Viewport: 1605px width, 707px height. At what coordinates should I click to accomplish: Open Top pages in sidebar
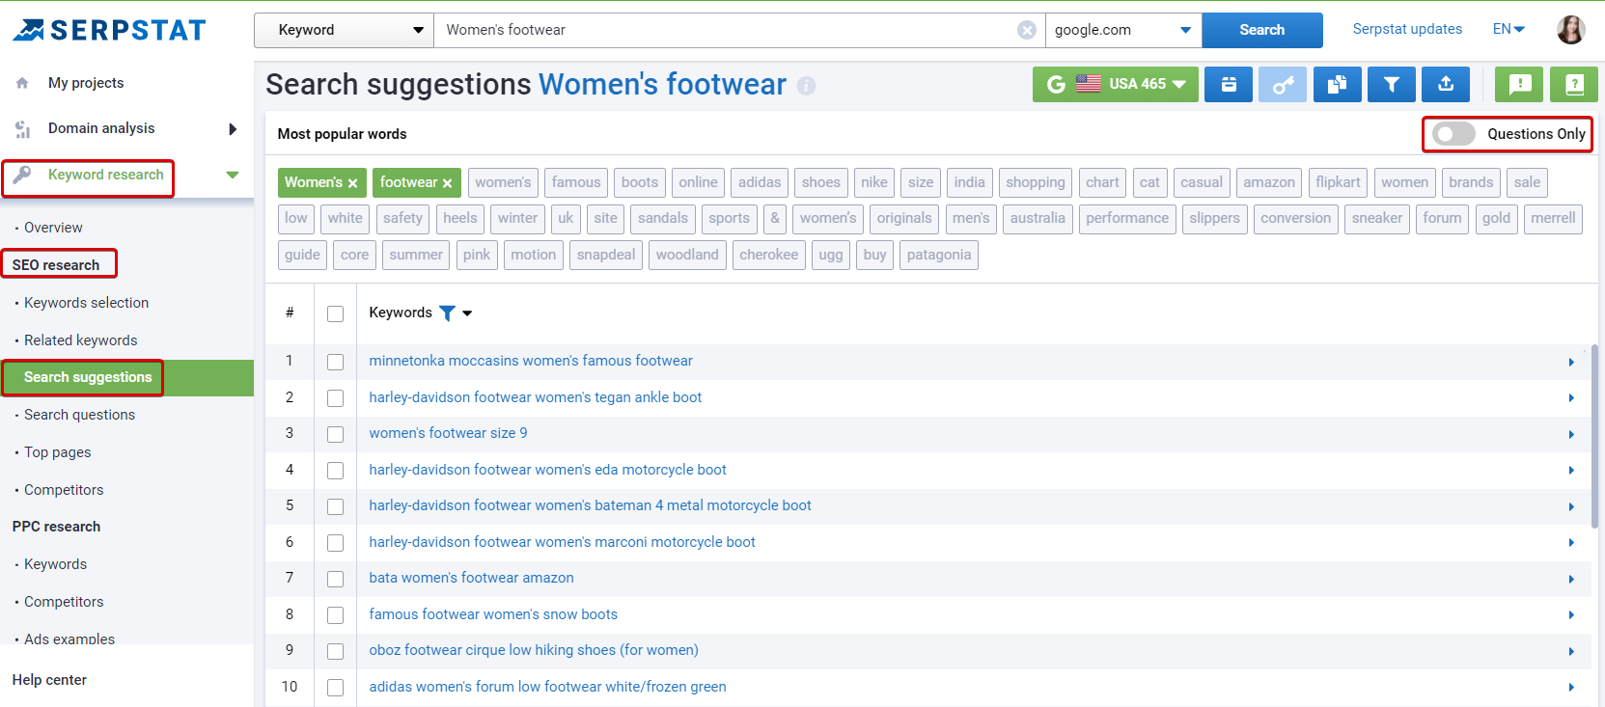pos(57,452)
